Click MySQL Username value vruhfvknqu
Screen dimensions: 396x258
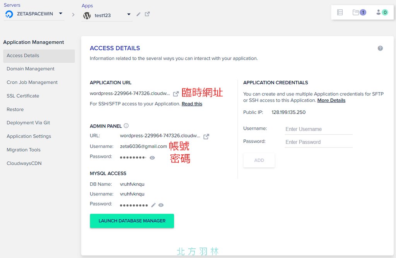pos(132,194)
